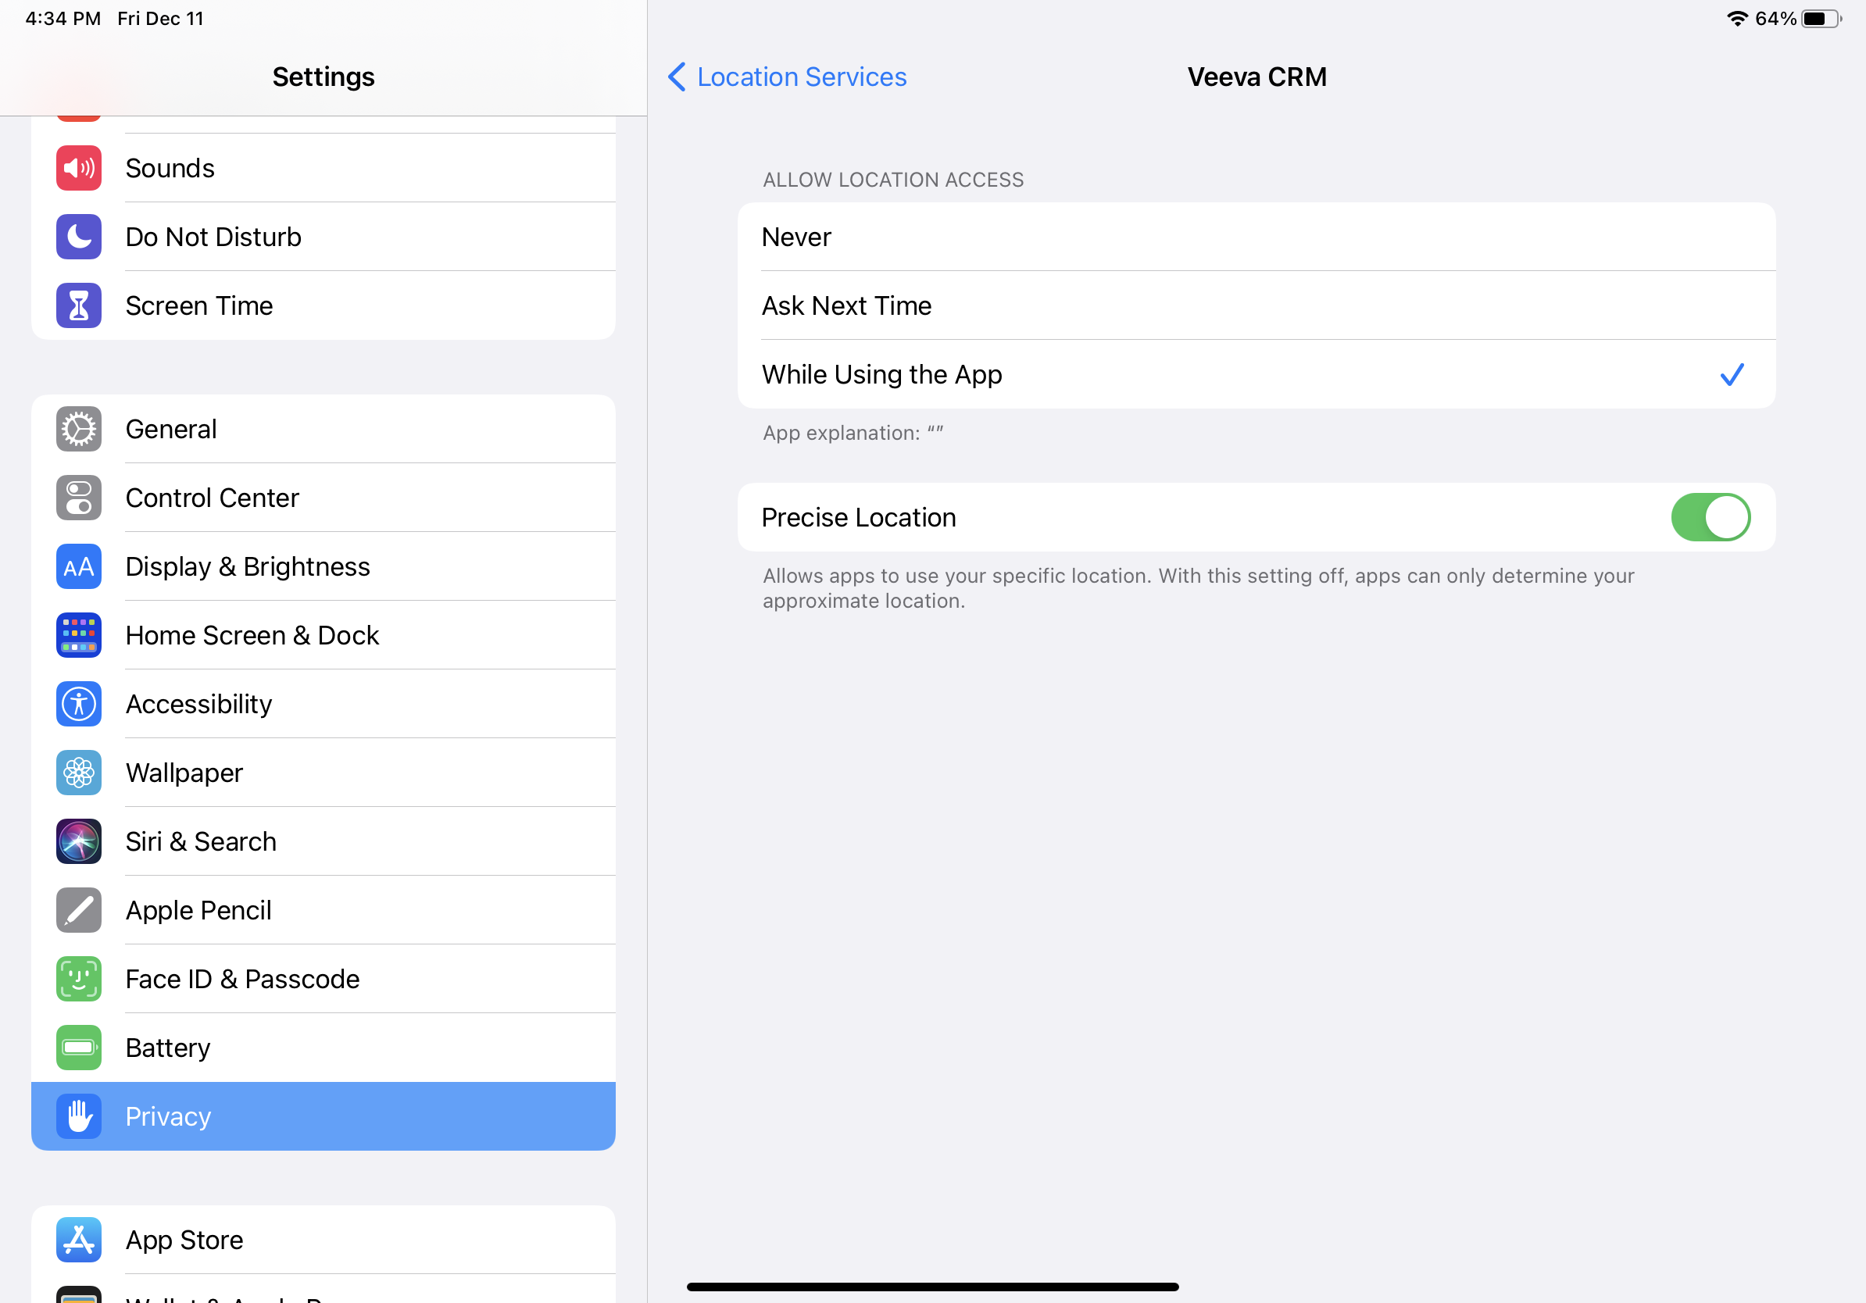The image size is (1866, 1303).
Task: Select Privacy in the sidebar
Action: click(323, 1116)
